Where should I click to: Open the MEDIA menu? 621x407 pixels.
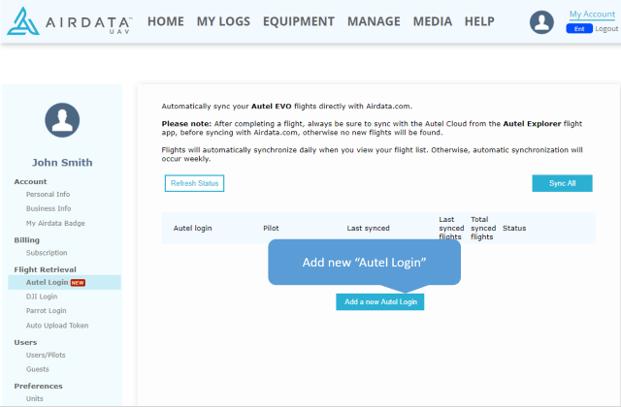click(x=433, y=21)
